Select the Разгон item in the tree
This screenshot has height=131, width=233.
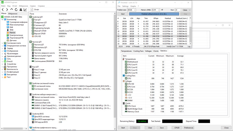[x=12, y=33]
